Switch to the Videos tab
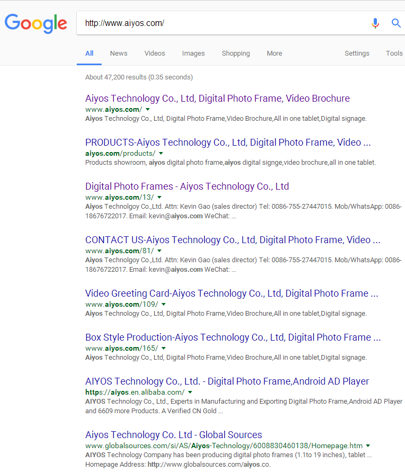This screenshot has height=472, width=405. coord(155,54)
